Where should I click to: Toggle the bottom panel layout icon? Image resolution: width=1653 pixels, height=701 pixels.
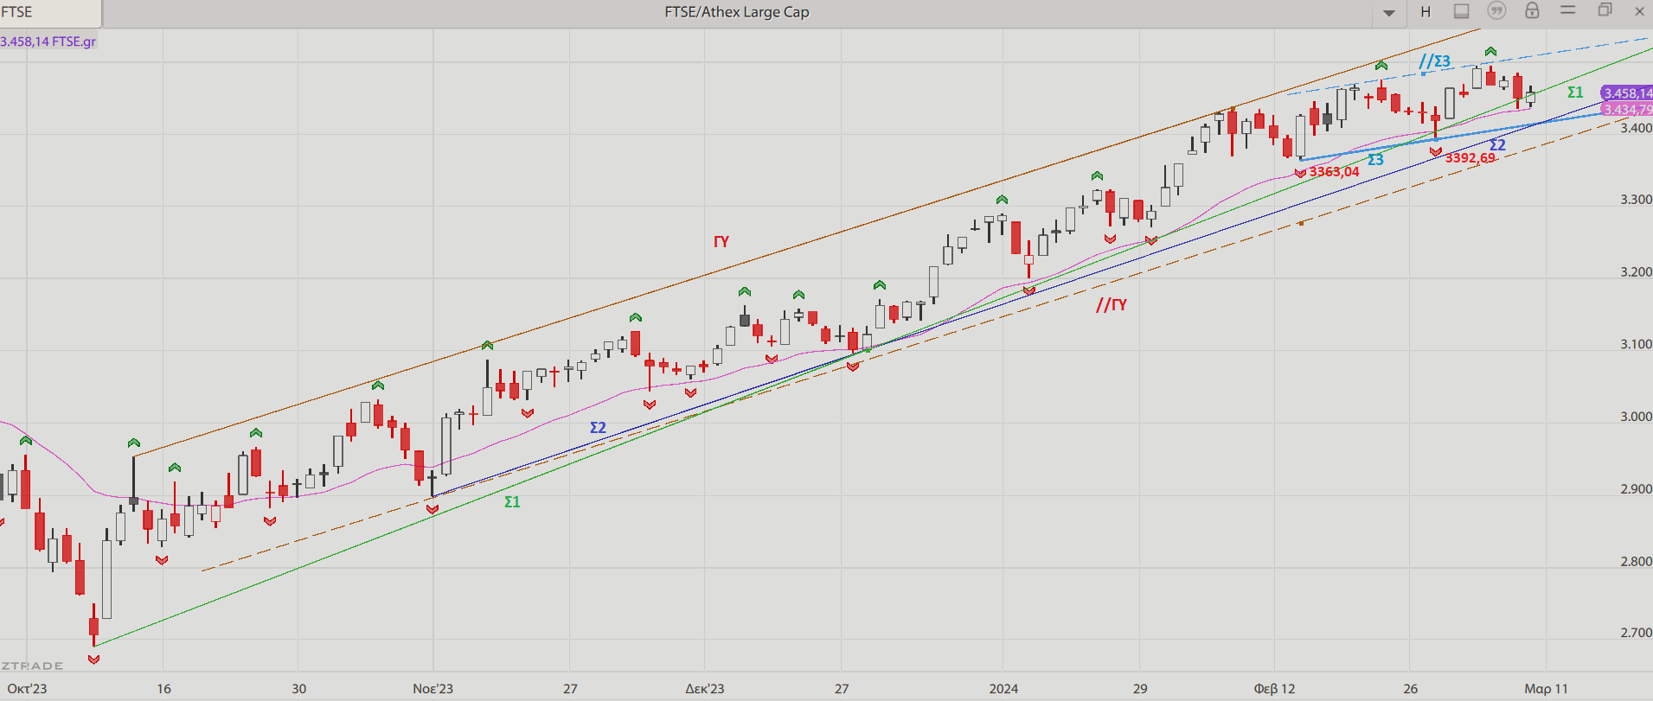tap(1461, 11)
